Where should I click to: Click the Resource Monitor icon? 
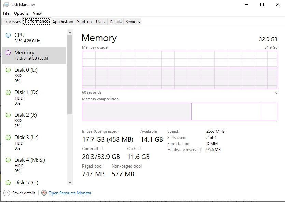pos(44,193)
